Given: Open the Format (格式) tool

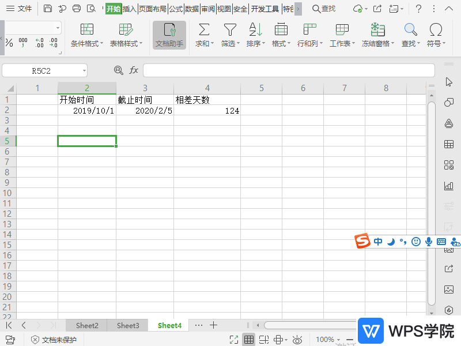Looking at the screenshot, I should tap(281, 35).
